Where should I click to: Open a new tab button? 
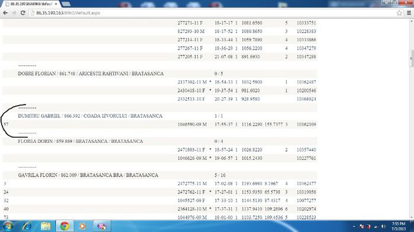click(x=66, y=4)
